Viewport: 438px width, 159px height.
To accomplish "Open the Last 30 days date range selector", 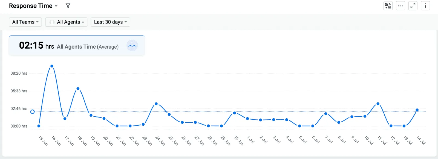I will pyautogui.click(x=110, y=22).
